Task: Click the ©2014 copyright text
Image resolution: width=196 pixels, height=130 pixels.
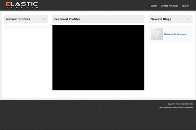Action: pos(171,104)
